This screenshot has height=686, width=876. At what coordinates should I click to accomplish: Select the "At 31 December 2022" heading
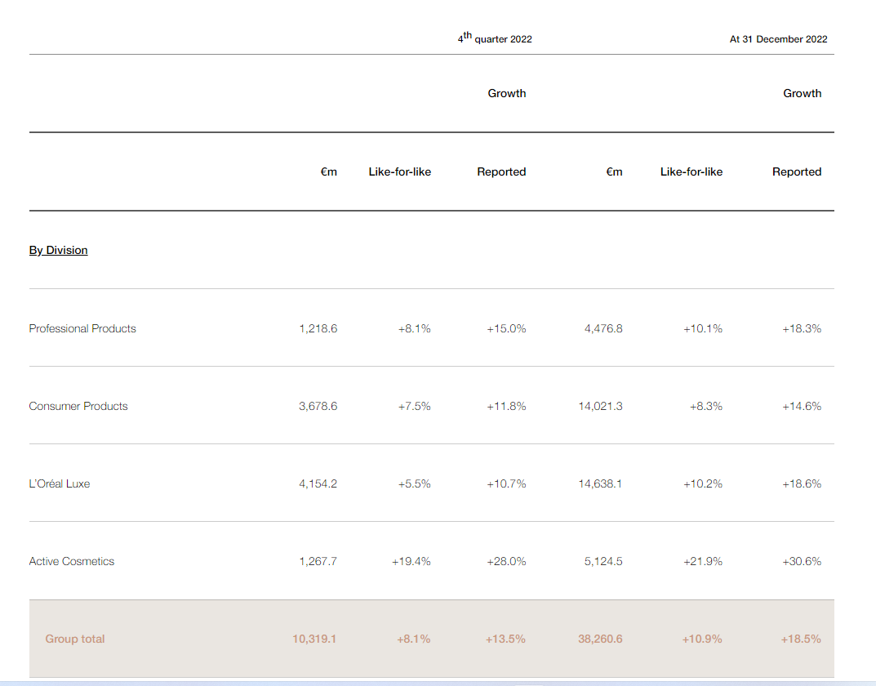(x=778, y=39)
